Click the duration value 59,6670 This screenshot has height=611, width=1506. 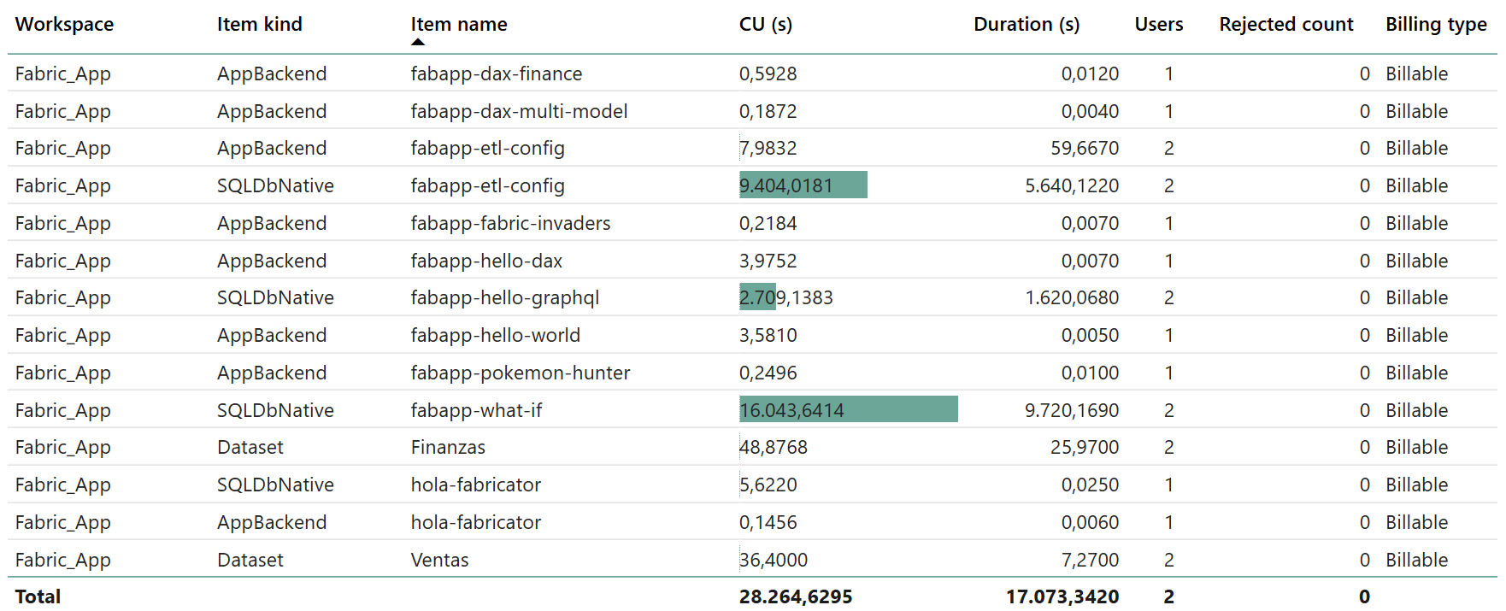tap(1085, 148)
